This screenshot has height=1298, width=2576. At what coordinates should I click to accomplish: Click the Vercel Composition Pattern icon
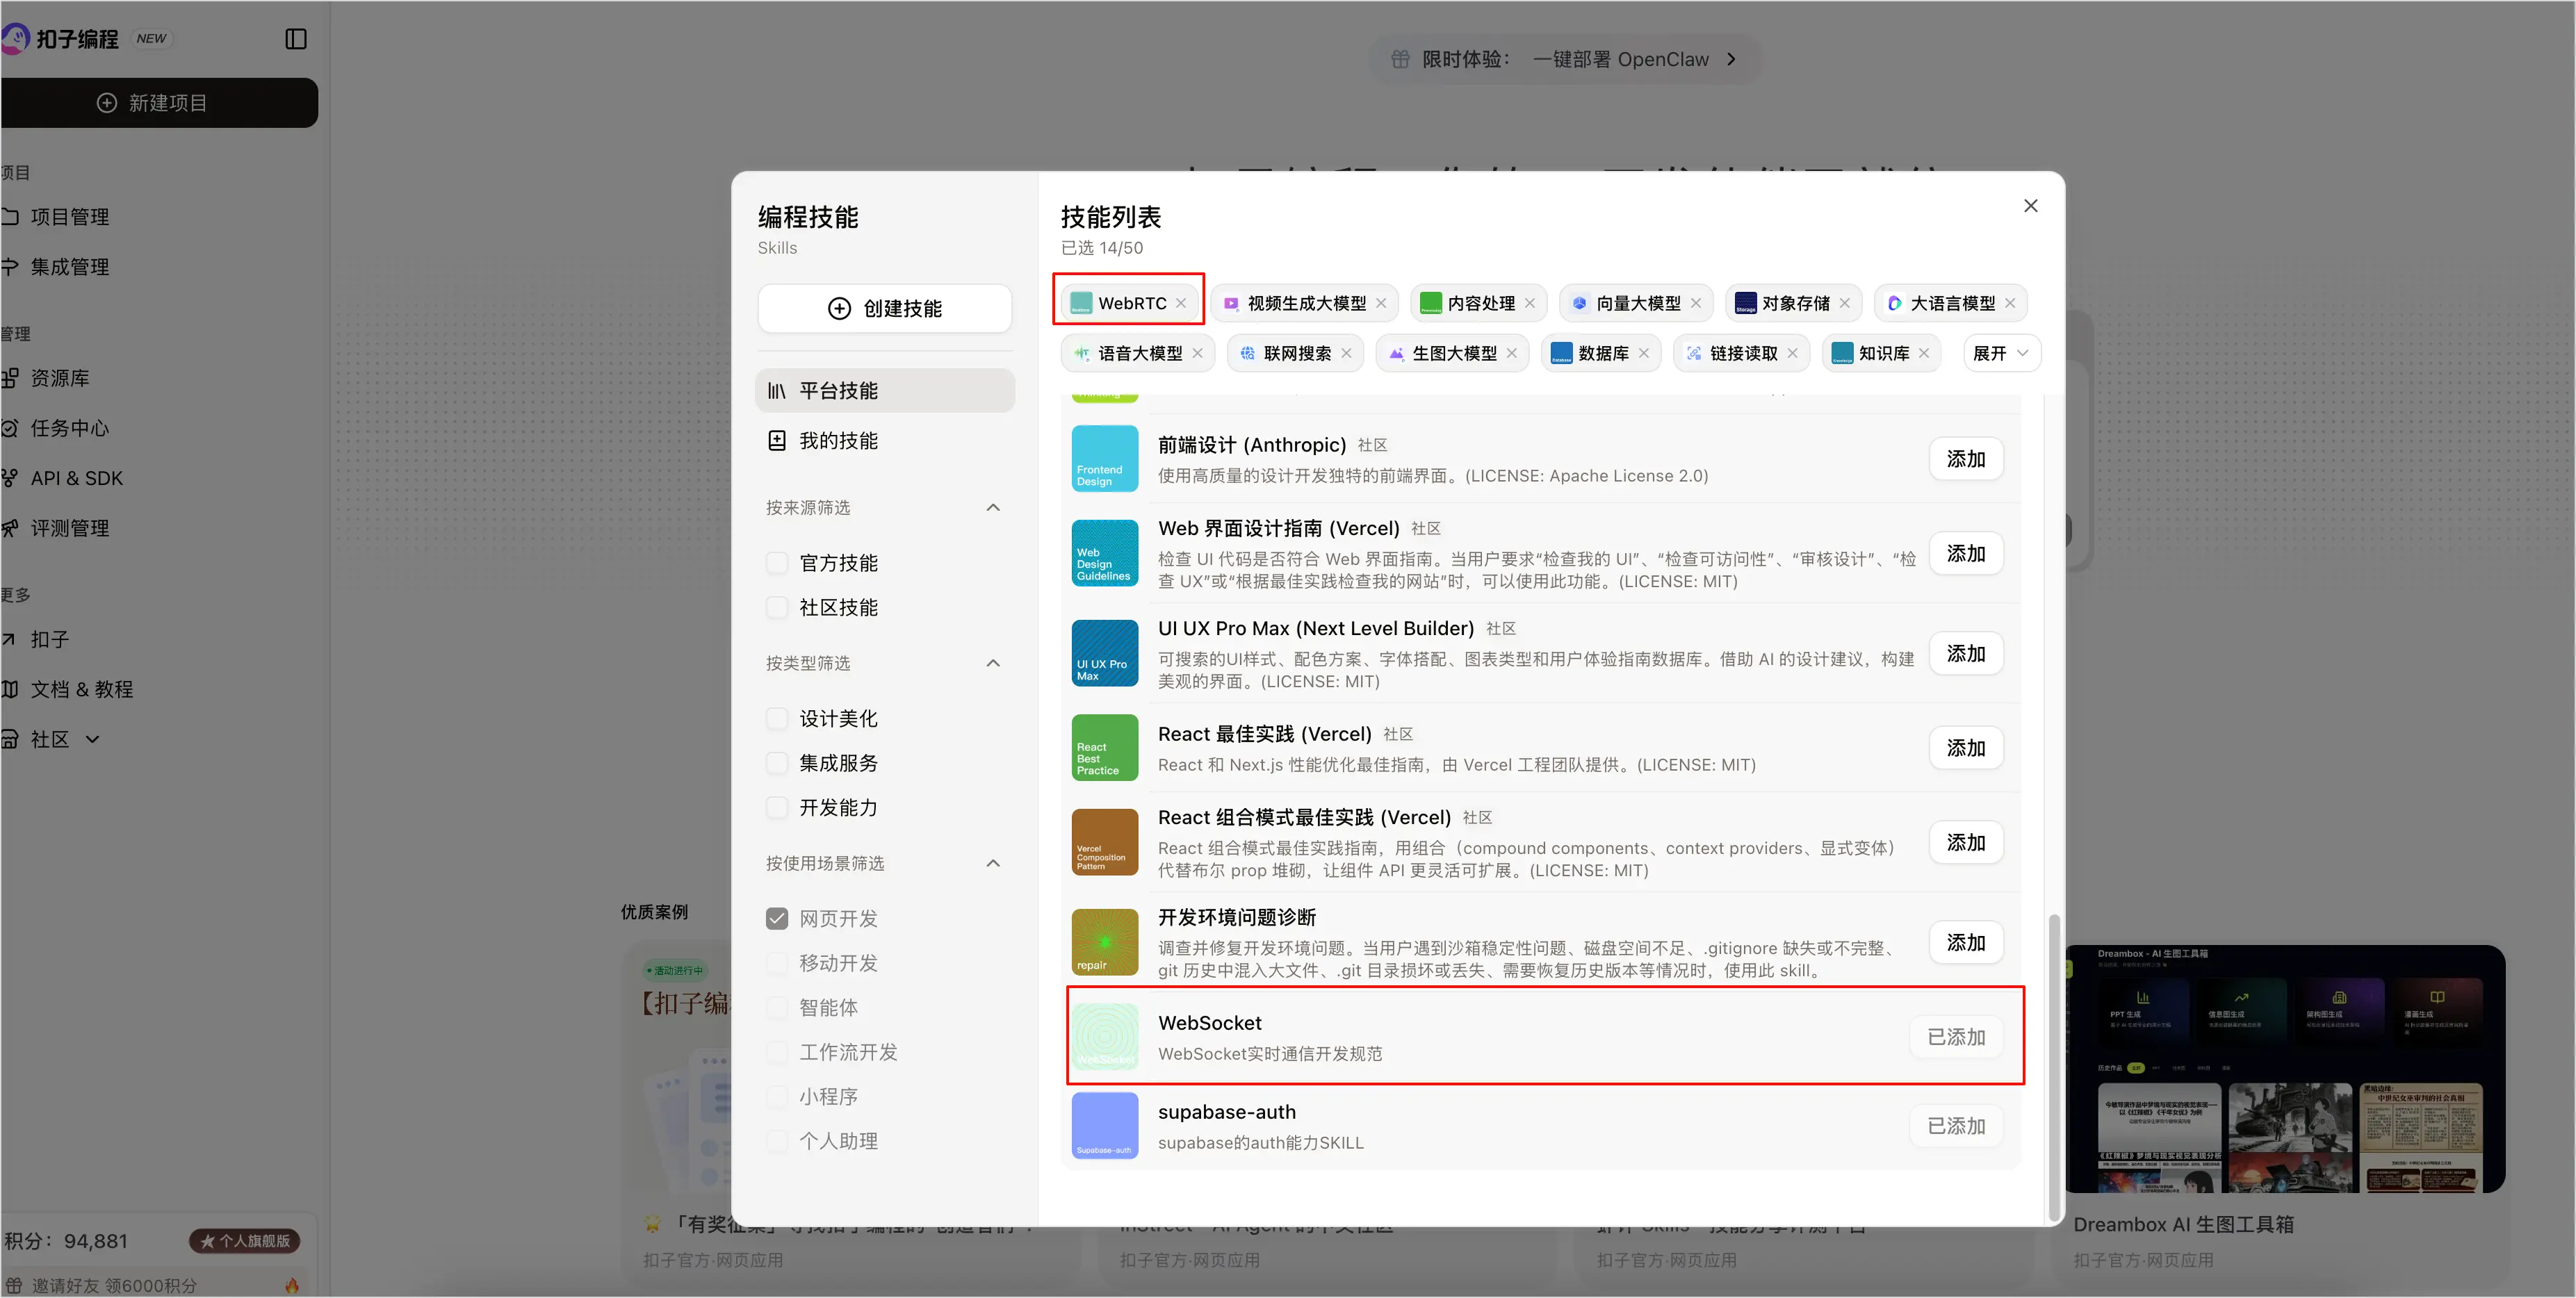(1105, 842)
